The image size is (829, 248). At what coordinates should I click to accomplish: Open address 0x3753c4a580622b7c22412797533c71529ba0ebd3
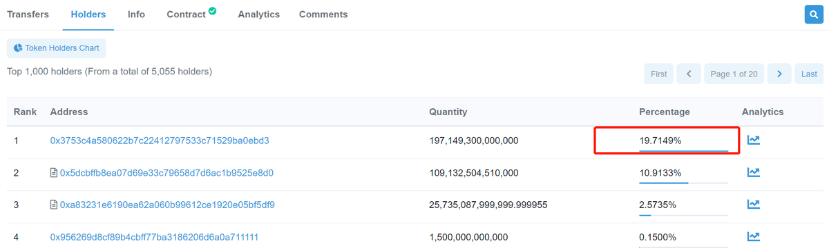160,141
